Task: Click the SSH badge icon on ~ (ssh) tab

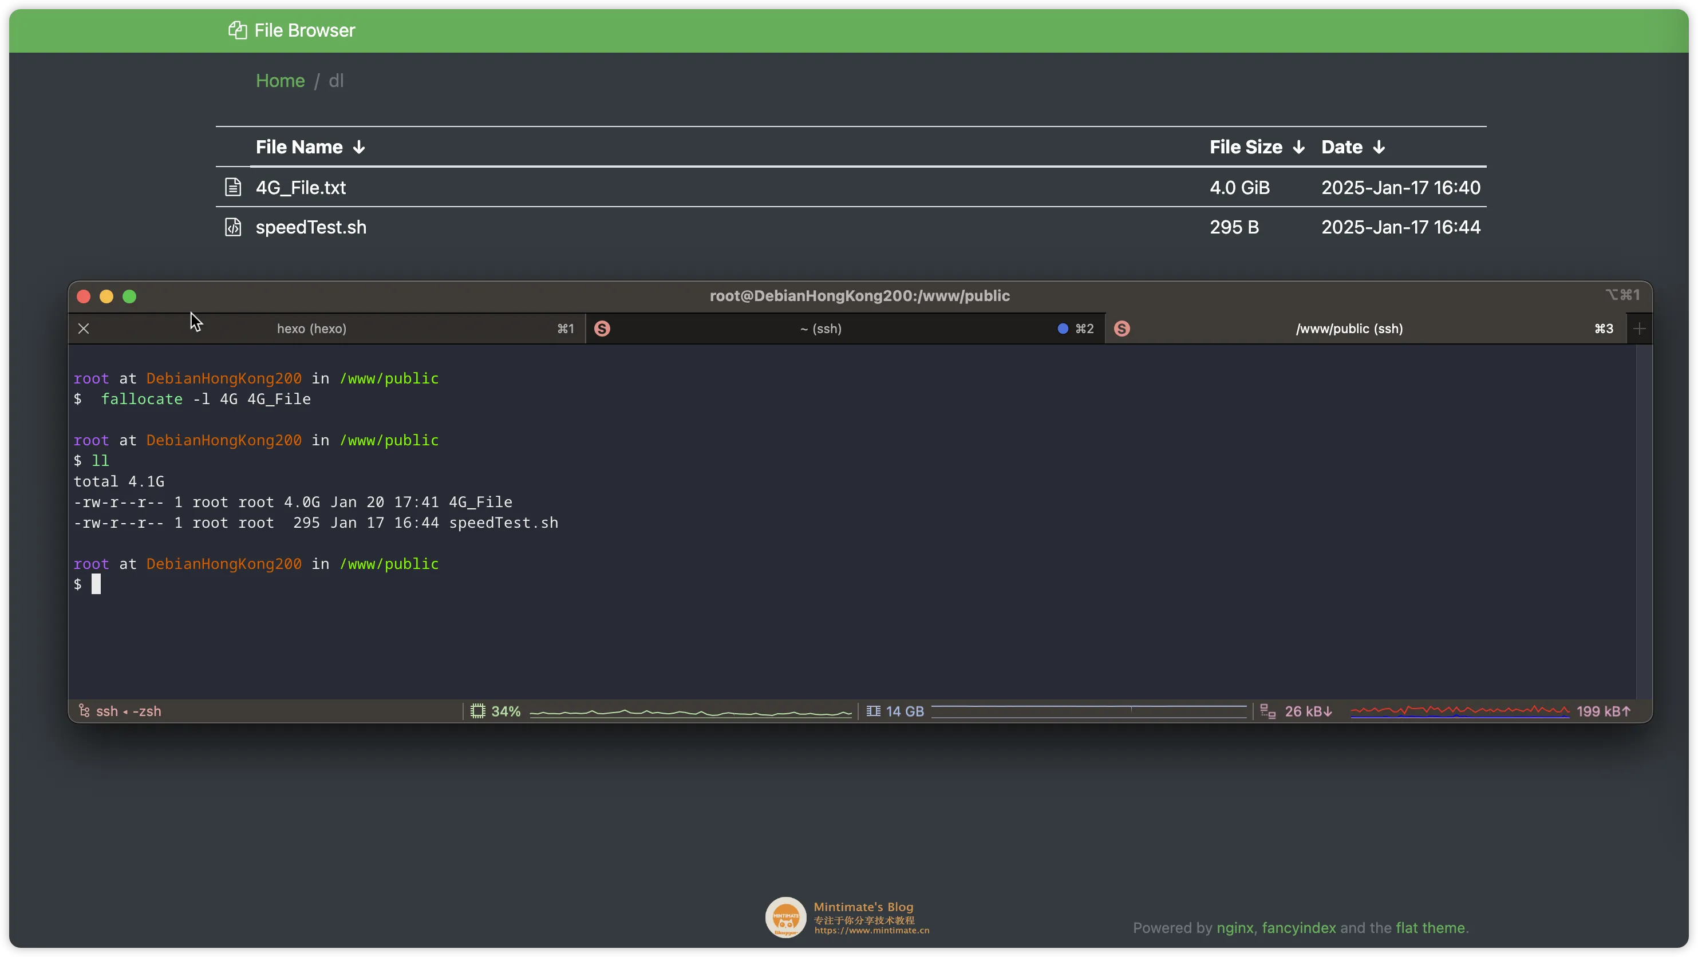Action: [602, 329]
